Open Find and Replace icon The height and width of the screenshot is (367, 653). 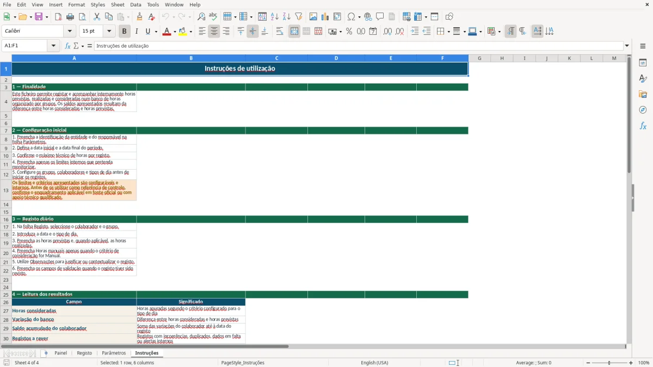click(x=201, y=17)
